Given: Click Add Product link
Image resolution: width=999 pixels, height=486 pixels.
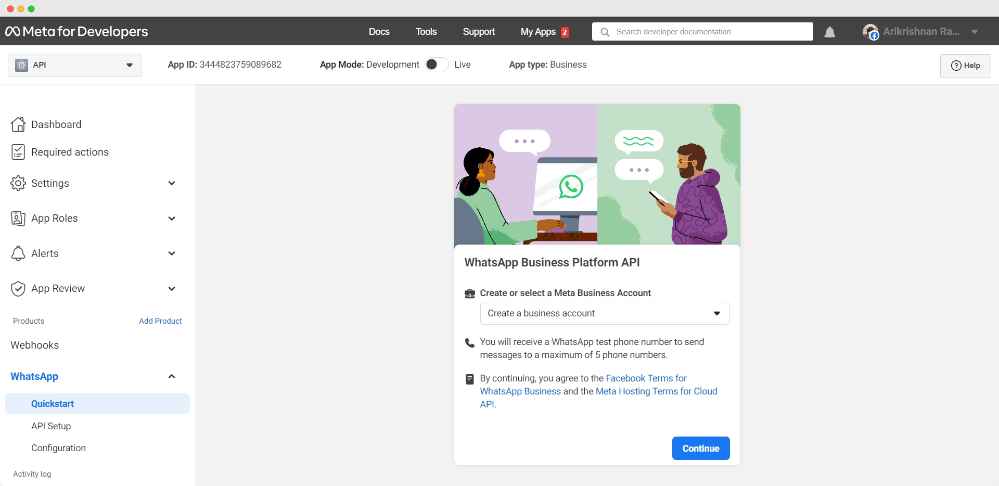Looking at the screenshot, I should [160, 321].
